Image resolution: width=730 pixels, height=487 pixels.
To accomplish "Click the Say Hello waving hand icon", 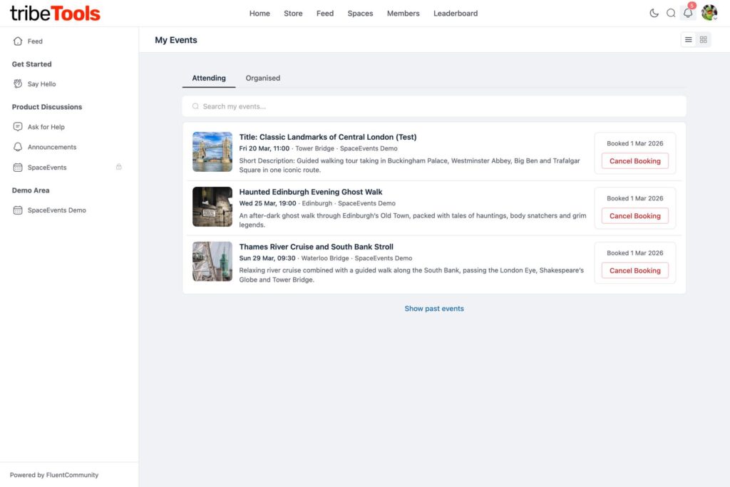I will 18,84.
